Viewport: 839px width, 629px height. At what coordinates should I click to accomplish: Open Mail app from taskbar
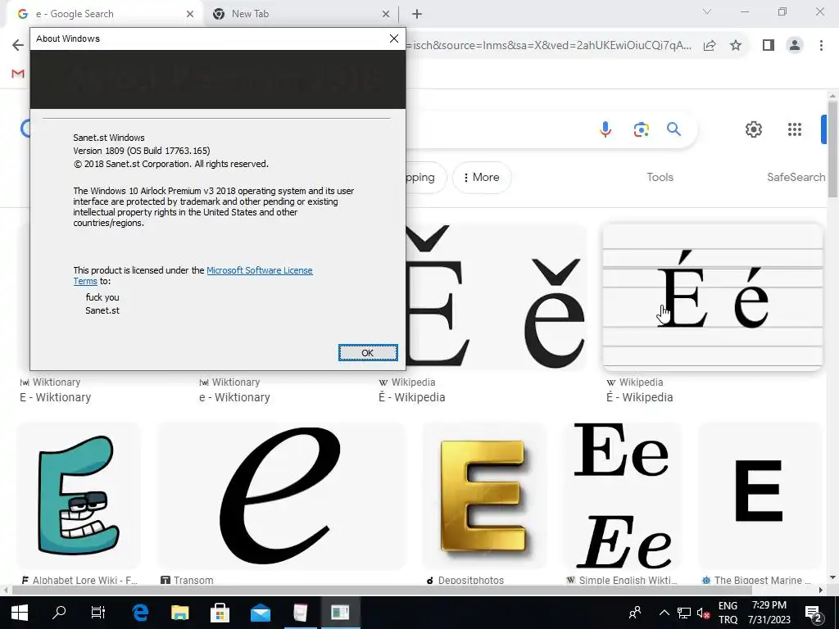261,613
